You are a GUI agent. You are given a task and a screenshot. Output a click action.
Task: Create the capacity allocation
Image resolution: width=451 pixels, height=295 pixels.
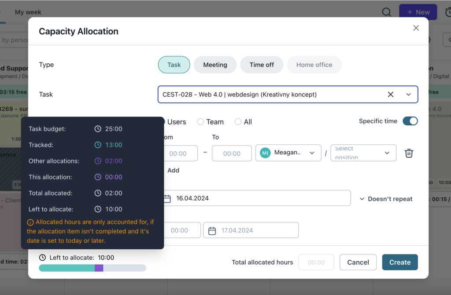(400, 262)
